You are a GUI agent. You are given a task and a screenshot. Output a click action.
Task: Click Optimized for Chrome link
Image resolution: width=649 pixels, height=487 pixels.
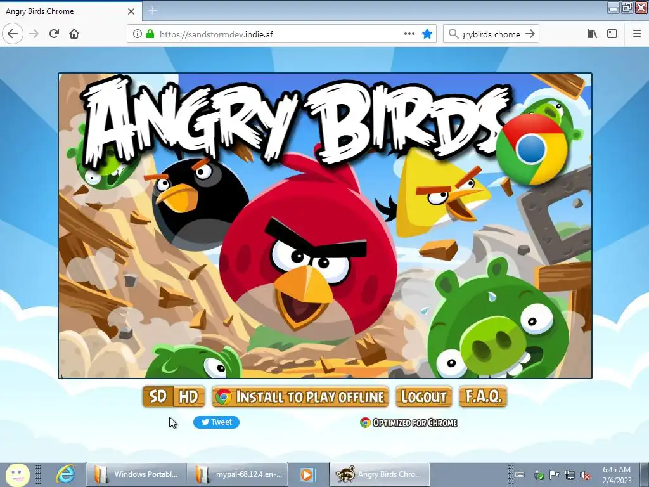pyautogui.click(x=409, y=422)
